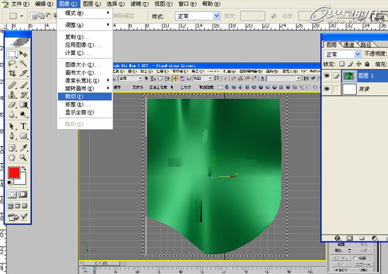
Task: Select the Path Selection arrow tool
Action: (11, 126)
